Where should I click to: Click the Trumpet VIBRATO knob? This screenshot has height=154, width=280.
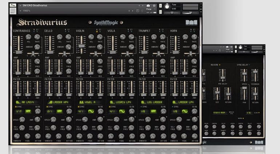142,136
